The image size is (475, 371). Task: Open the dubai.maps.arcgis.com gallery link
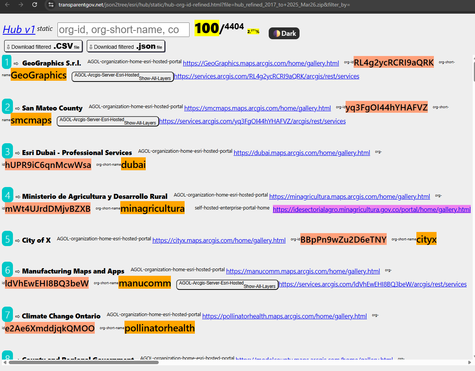(x=302, y=153)
